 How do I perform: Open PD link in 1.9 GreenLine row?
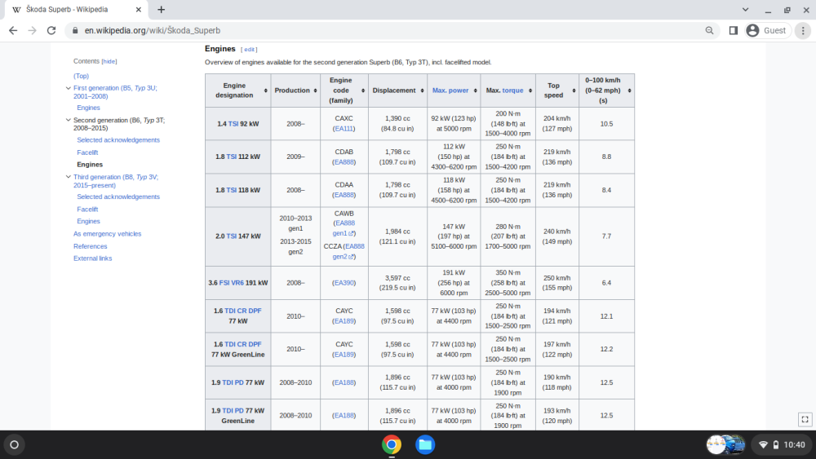coord(239,411)
